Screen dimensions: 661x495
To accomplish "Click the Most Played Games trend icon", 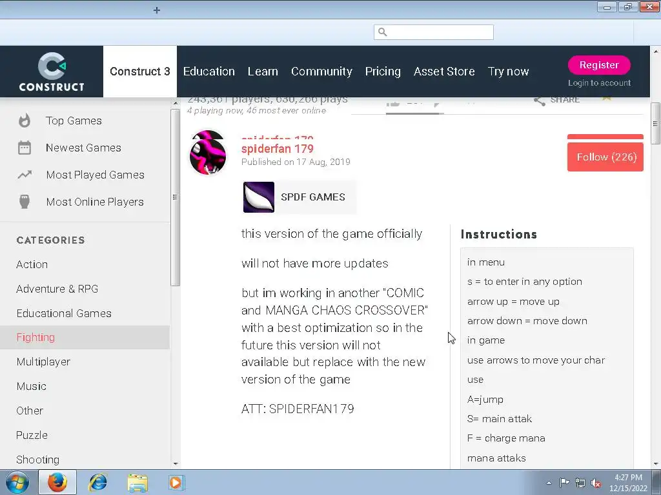I will [25, 175].
